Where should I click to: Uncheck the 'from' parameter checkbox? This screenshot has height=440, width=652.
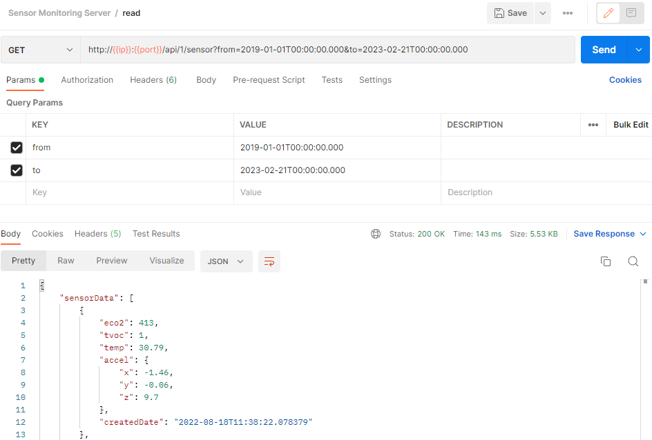pyautogui.click(x=16, y=148)
